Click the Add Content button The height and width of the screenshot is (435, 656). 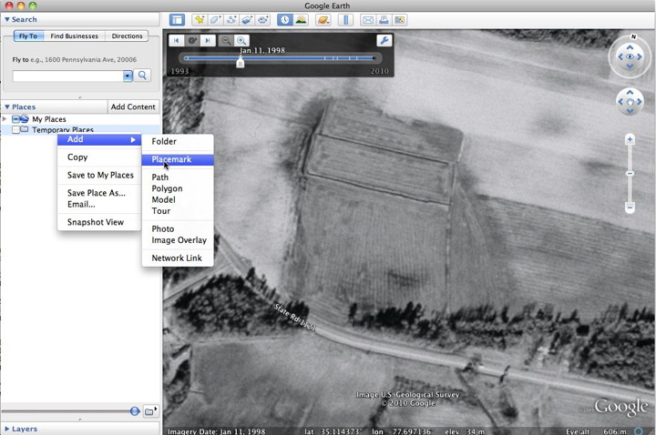pyautogui.click(x=134, y=106)
